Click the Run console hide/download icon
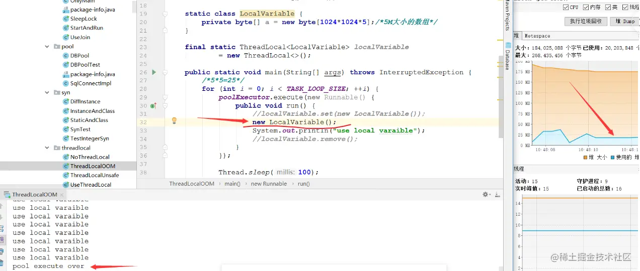 [498, 194]
